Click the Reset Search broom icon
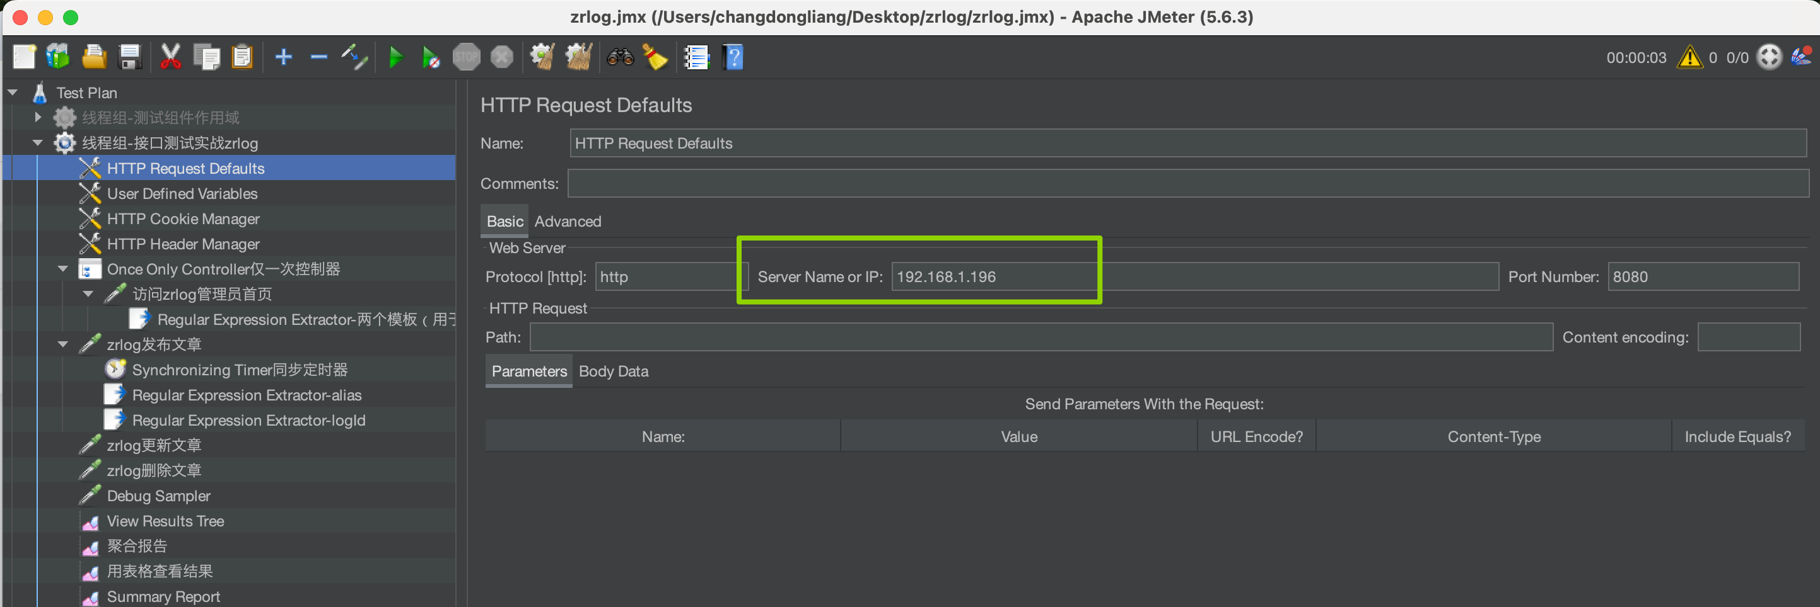 click(x=655, y=57)
